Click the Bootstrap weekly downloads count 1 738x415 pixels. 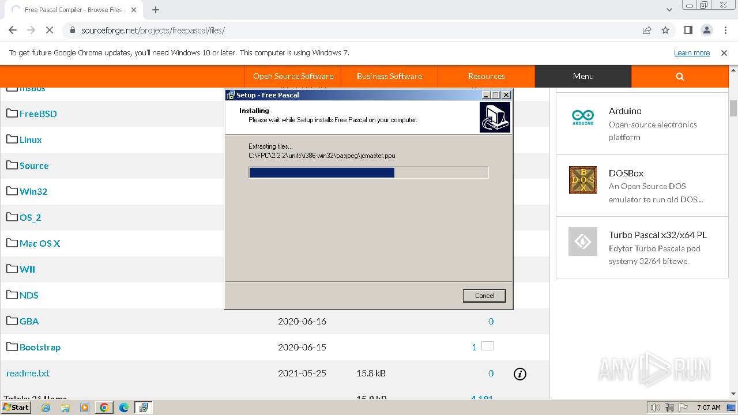(474, 347)
